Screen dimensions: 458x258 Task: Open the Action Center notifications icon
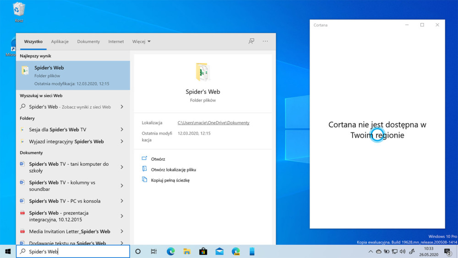click(448, 252)
